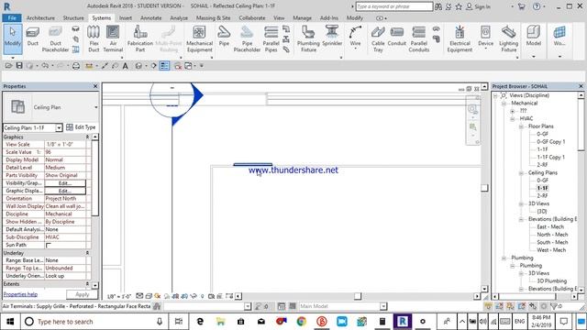The image size is (587, 330).
Task: Select the Mechanical Equipment tool
Action: pos(199,38)
